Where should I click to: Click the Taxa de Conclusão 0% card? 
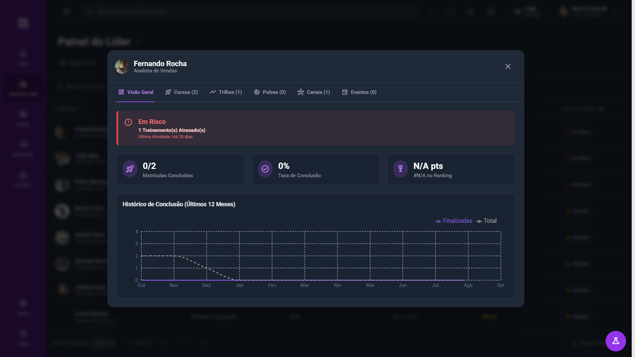[x=316, y=170]
